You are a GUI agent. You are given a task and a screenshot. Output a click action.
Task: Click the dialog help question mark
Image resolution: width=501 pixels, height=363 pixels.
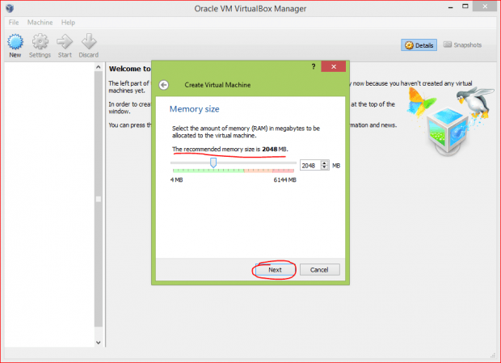coord(314,66)
